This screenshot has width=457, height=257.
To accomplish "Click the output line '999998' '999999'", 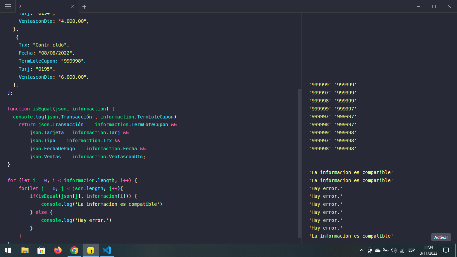I will (333, 101).
